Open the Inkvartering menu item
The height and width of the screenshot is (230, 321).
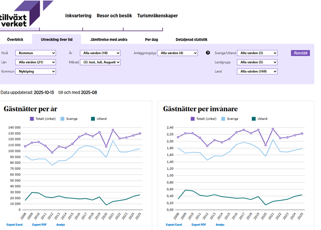[x=78, y=16]
